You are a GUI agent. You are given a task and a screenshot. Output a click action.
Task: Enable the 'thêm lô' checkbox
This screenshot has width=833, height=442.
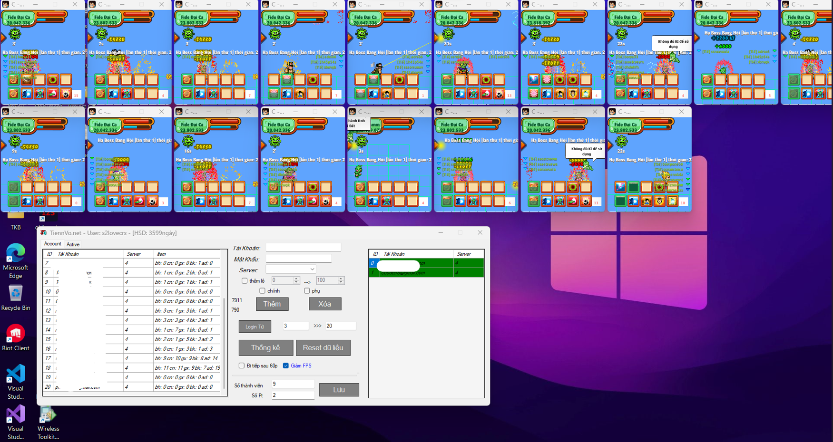click(245, 281)
